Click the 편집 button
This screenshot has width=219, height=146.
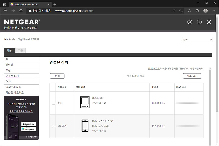click(57, 76)
